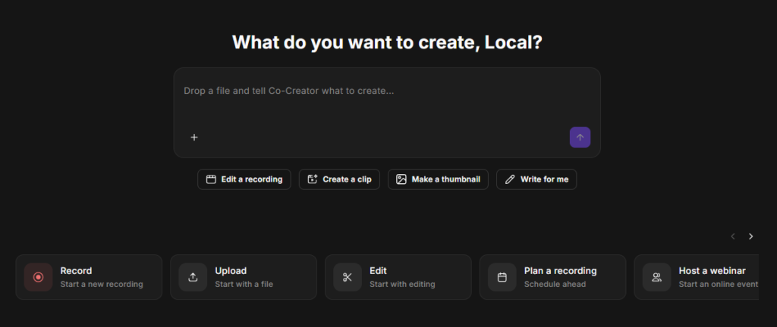Click the clapperboard icon in Edit a recording
The image size is (777, 327).
[x=211, y=179]
